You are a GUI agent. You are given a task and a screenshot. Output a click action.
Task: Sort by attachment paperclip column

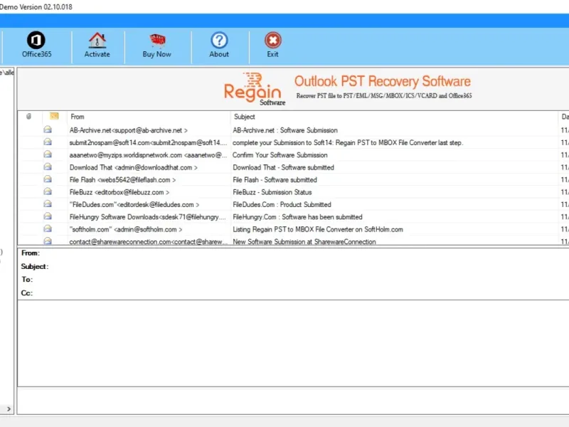pyautogui.click(x=28, y=117)
